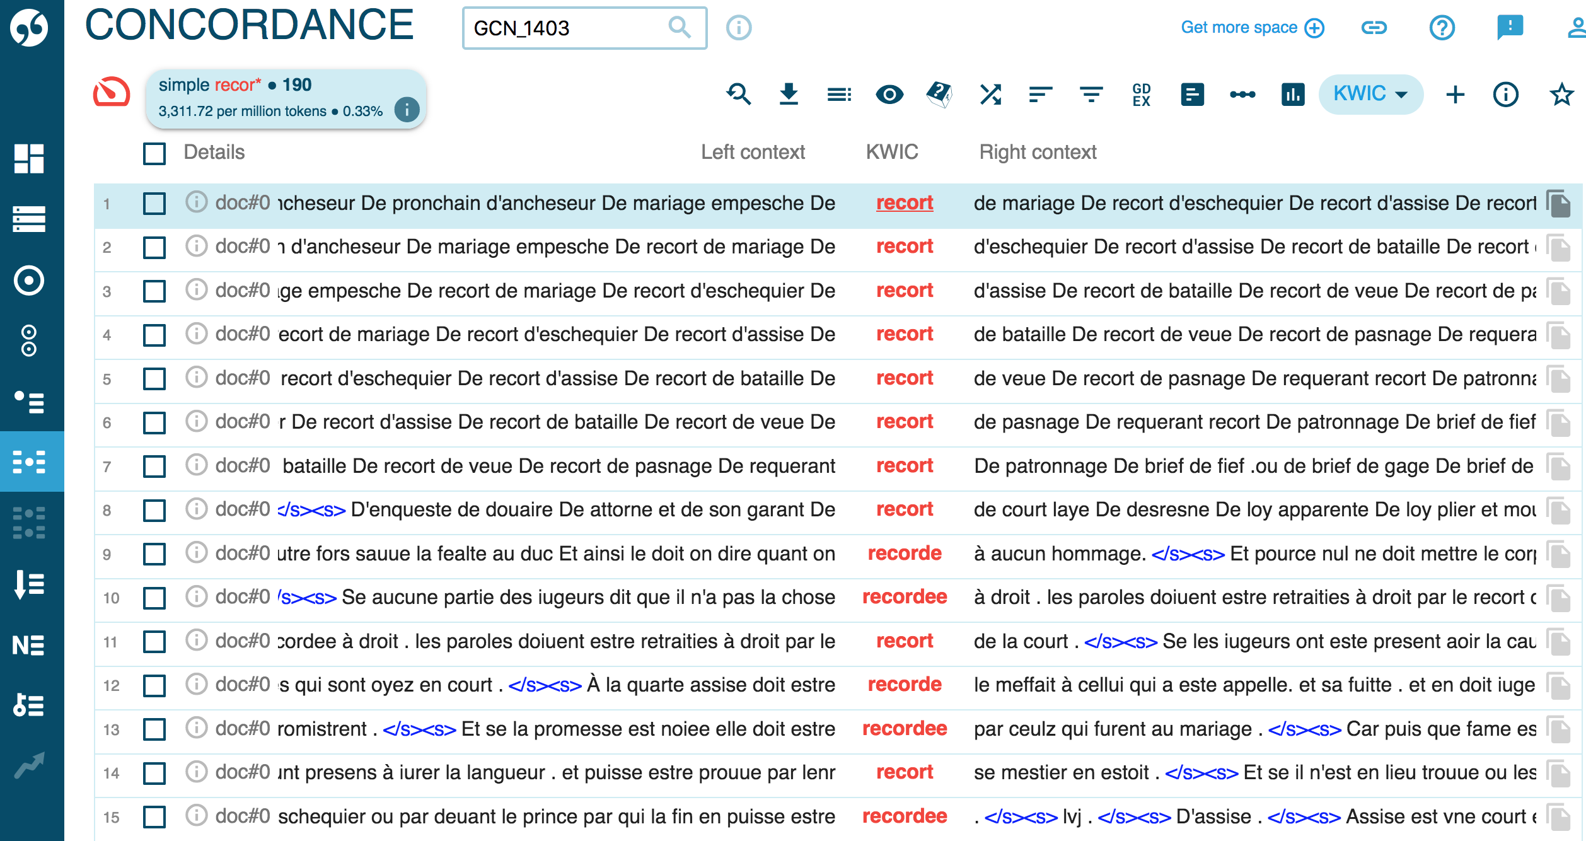Open the Keywords tool in sidebar
Screen dimensions: 1586x841
click(x=29, y=705)
